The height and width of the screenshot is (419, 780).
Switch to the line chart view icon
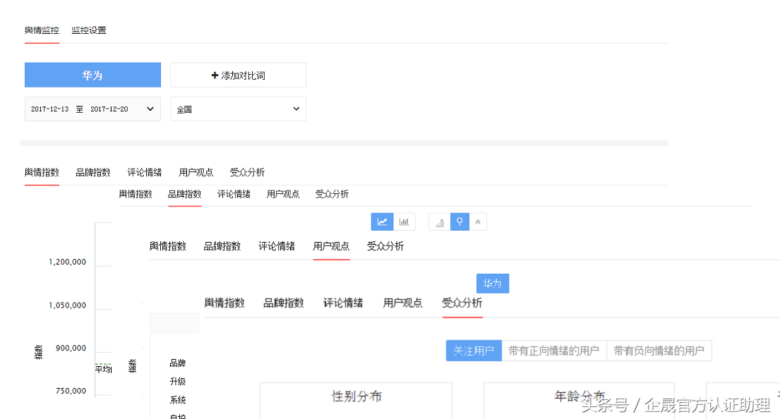point(382,221)
